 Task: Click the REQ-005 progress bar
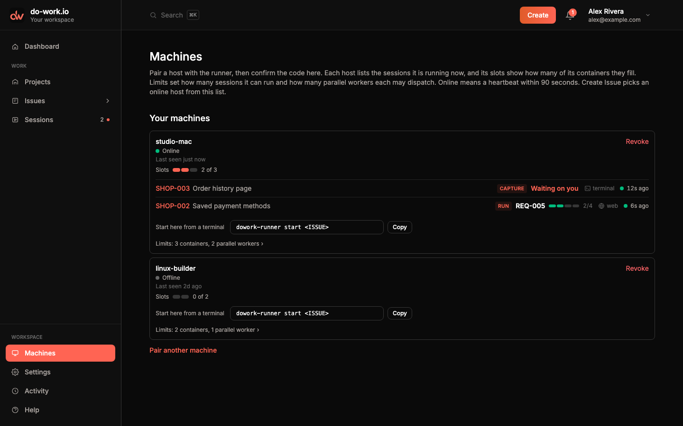coord(564,206)
